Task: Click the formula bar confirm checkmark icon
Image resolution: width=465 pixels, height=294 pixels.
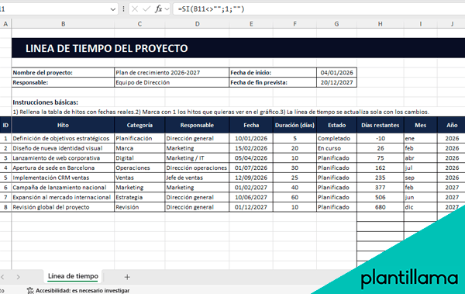Action: (146, 9)
